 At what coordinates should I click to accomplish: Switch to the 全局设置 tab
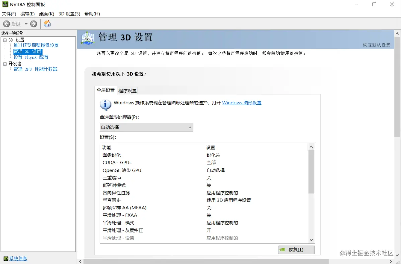106,90
